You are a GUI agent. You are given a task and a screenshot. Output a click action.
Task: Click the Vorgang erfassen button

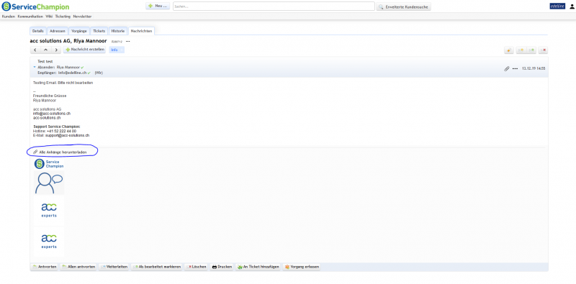(302, 267)
